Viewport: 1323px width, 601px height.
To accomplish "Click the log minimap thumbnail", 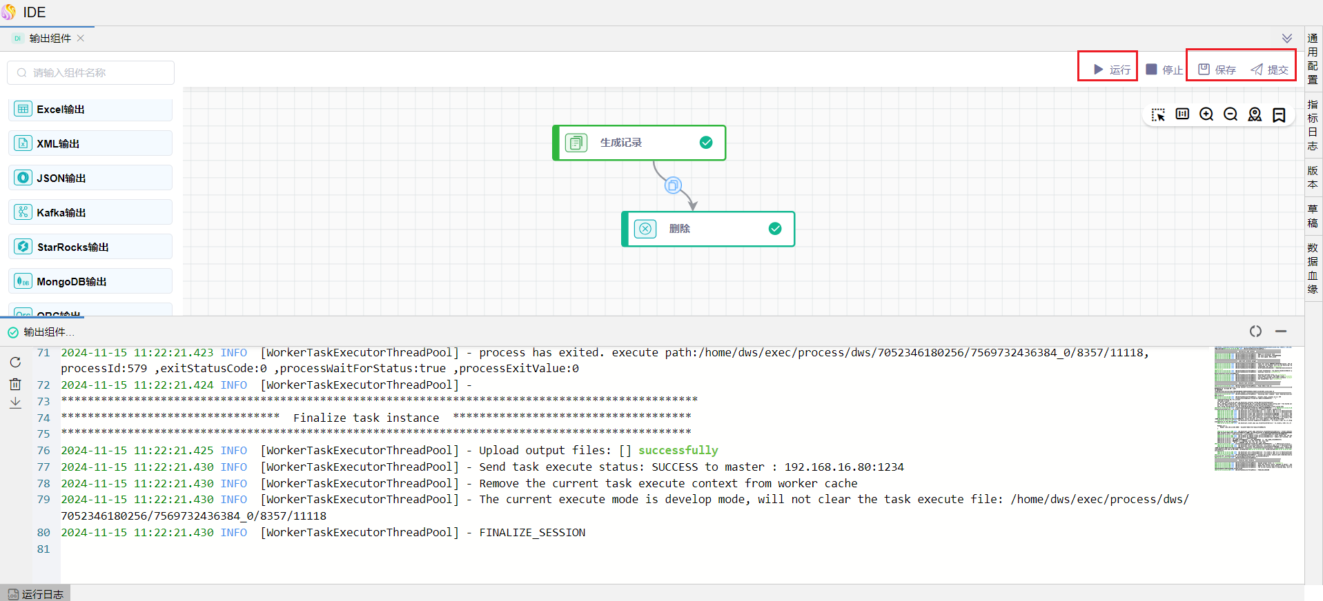I will click(1253, 409).
